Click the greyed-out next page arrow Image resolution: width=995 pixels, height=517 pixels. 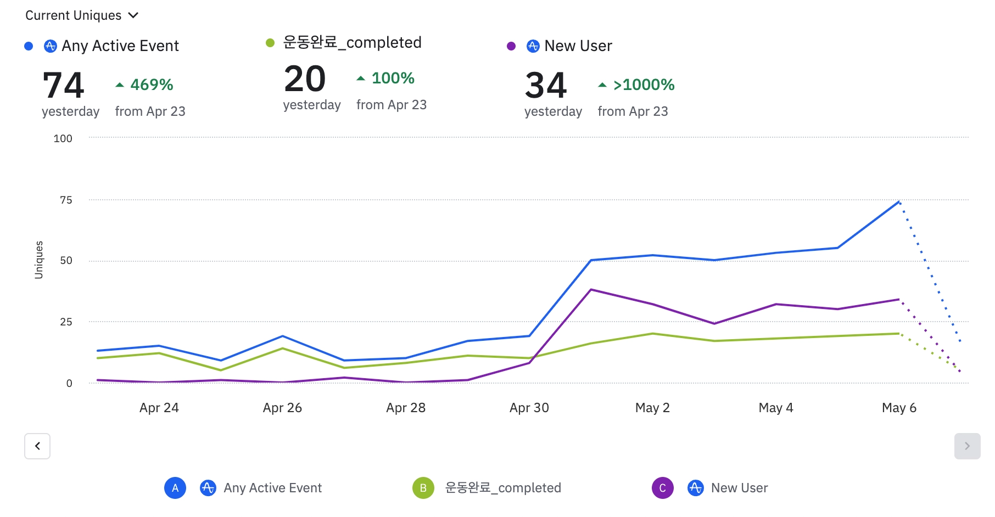pyautogui.click(x=968, y=446)
